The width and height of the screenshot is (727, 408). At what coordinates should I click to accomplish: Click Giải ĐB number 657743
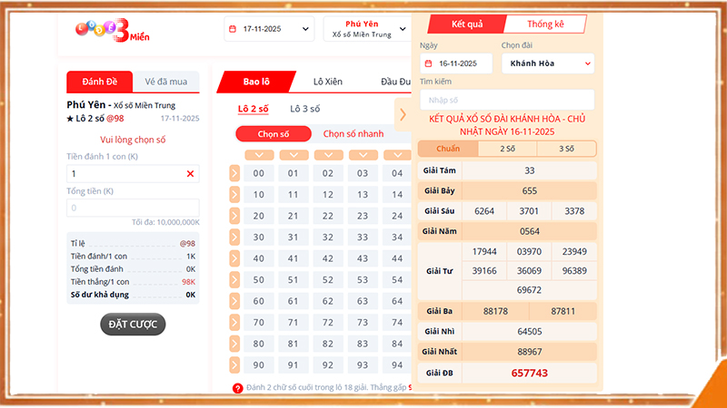click(x=530, y=374)
